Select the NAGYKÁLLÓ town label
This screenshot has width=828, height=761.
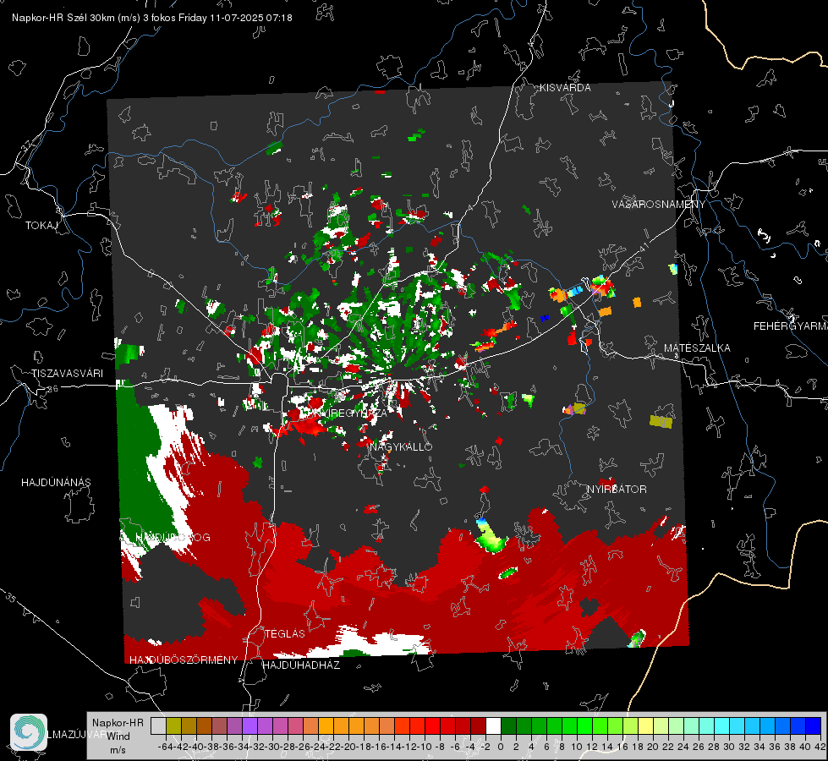401,446
